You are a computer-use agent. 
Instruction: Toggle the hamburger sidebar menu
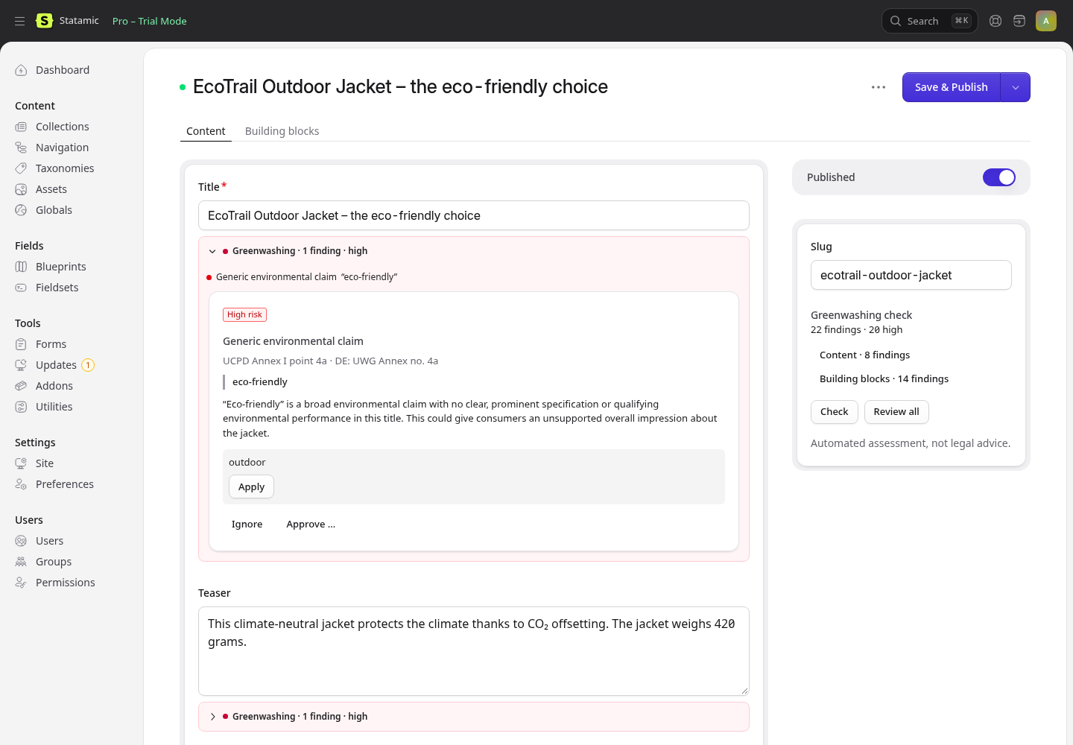click(x=20, y=21)
